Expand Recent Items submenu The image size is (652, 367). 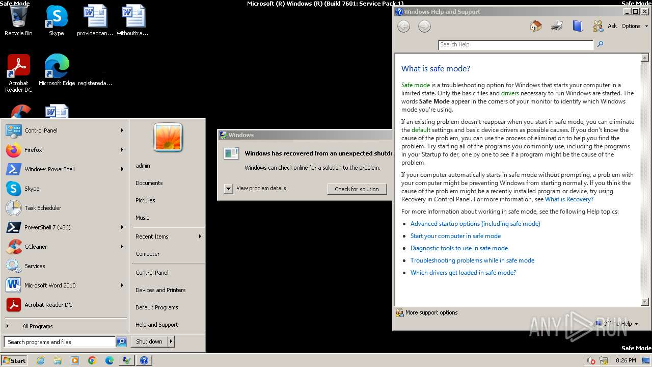(x=168, y=237)
